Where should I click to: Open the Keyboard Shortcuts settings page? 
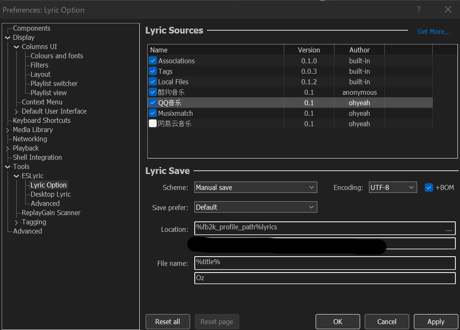point(41,120)
